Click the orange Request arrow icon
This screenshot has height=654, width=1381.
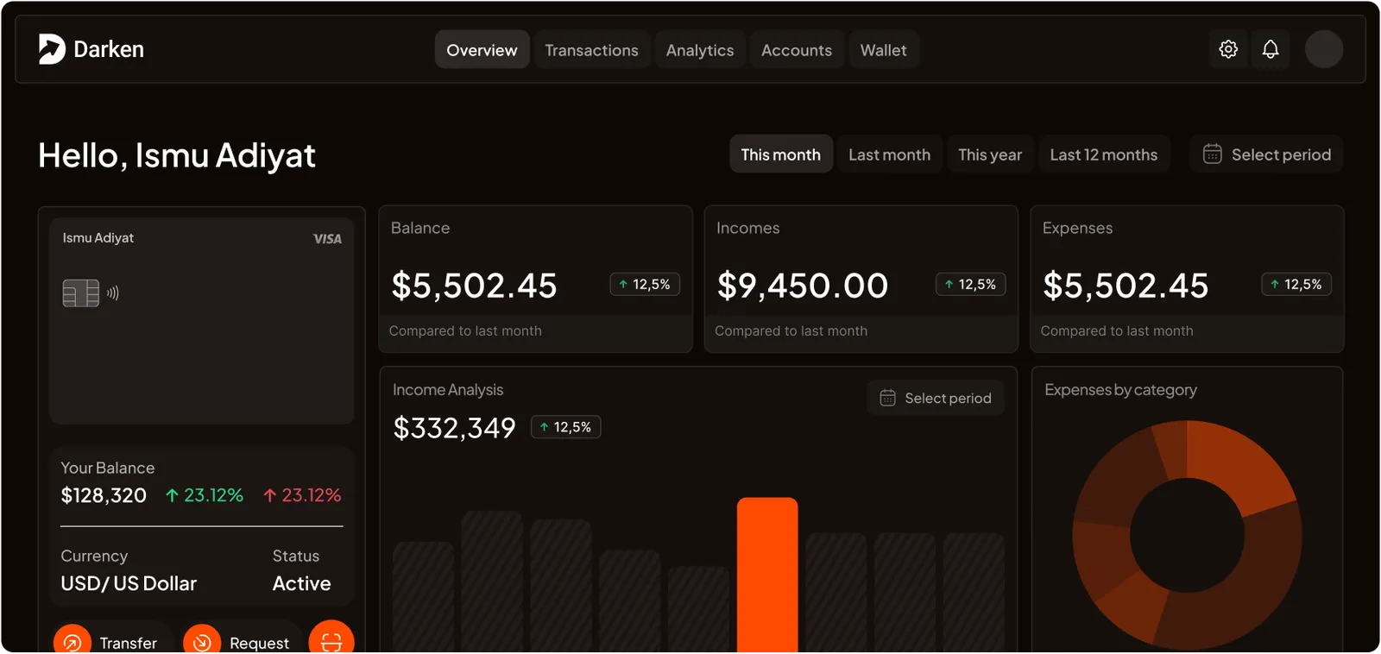point(202,642)
